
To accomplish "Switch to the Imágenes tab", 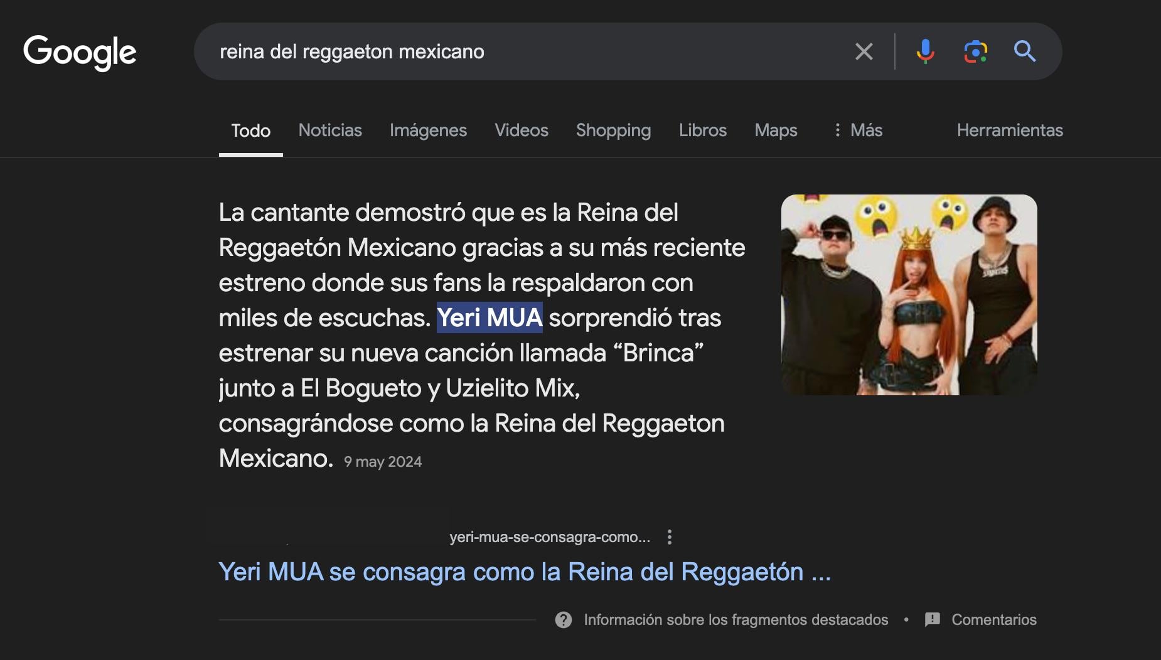I will (x=428, y=130).
